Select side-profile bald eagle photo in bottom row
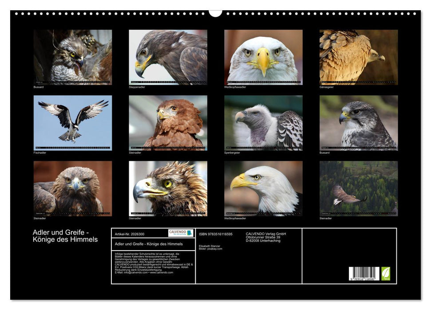Viewport: 431px width, 310px height. pyautogui.click(x=263, y=188)
